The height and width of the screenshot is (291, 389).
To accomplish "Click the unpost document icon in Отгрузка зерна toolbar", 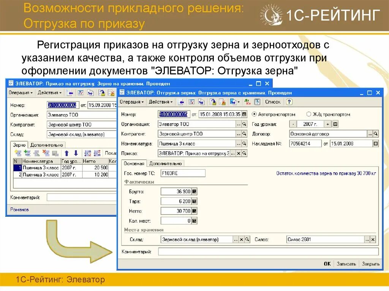I will pos(222,102).
